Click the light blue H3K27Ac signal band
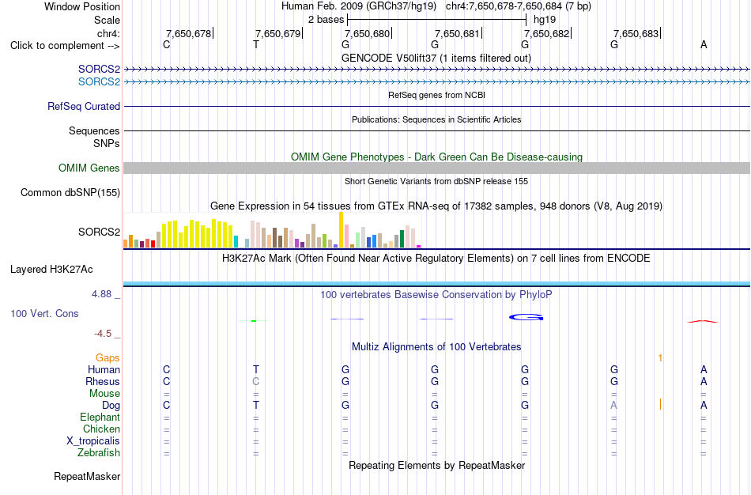 (437, 284)
